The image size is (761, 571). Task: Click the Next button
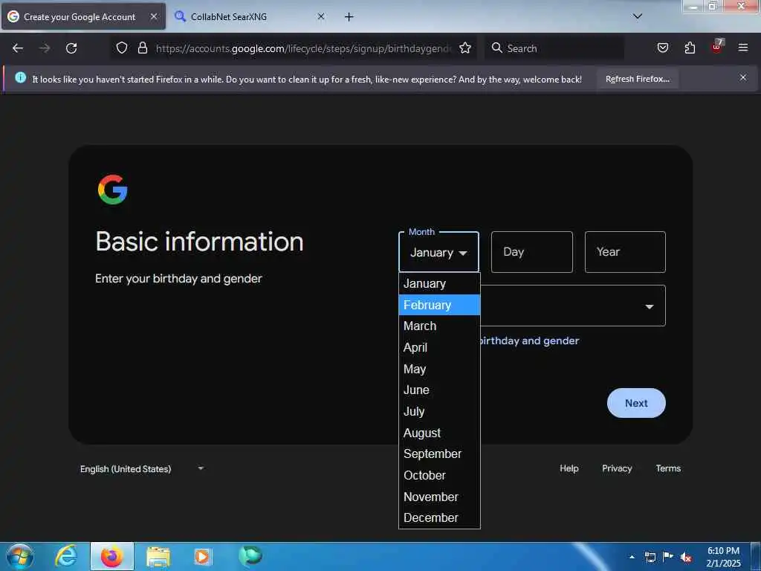(x=636, y=403)
